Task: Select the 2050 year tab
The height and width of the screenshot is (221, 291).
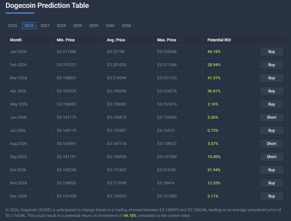Action: [126, 26]
